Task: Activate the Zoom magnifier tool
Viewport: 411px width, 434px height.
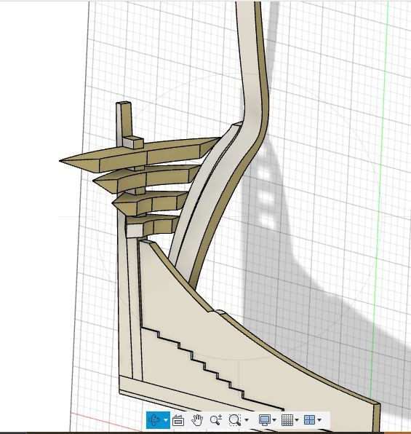Action: [x=216, y=420]
